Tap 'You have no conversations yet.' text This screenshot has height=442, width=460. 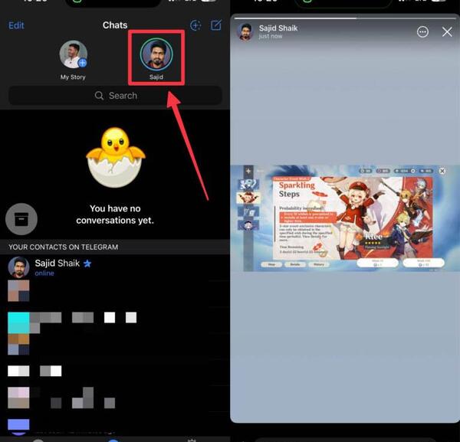115,214
